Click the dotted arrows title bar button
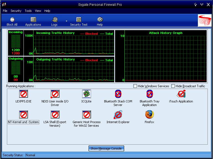Viewport: 213px width, 159px height. (202, 5)
